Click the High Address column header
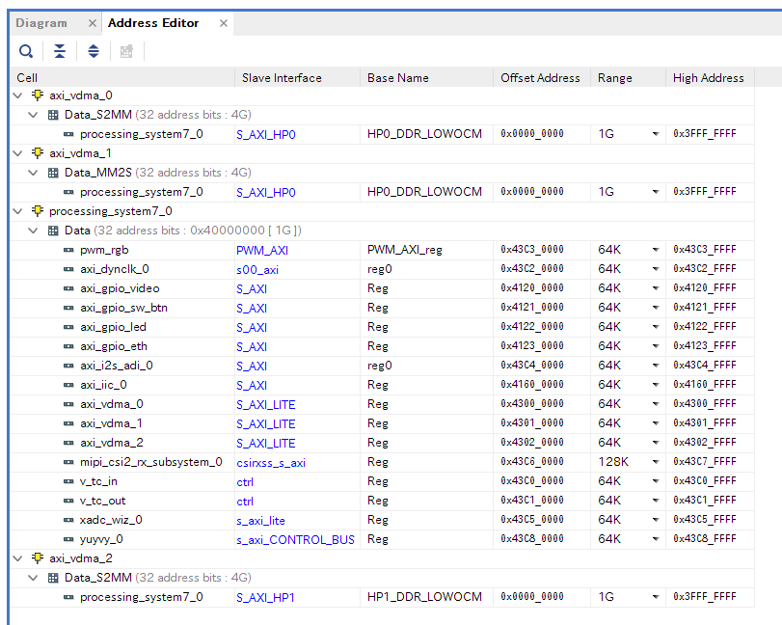Image resolution: width=782 pixels, height=625 pixels. [x=711, y=78]
